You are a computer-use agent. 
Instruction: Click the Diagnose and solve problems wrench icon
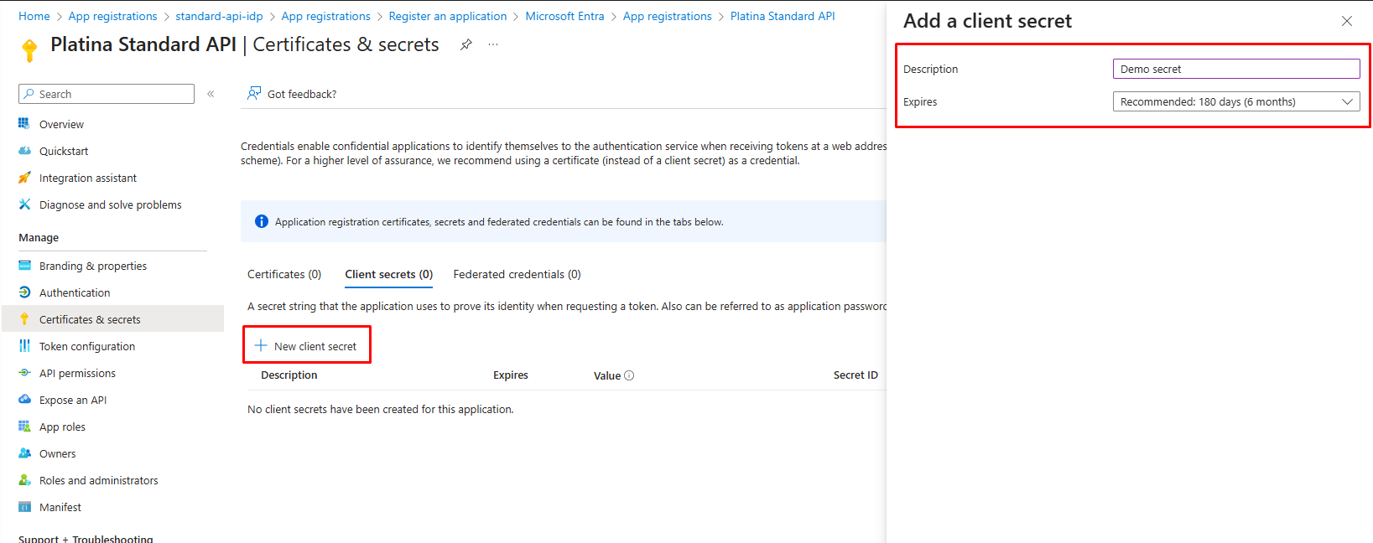[24, 204]
